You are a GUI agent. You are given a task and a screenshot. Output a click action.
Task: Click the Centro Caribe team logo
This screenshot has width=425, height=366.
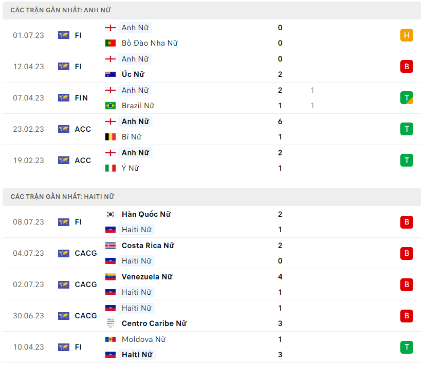[x=110, y=323]
